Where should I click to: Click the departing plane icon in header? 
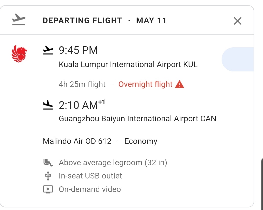[19, 20]
